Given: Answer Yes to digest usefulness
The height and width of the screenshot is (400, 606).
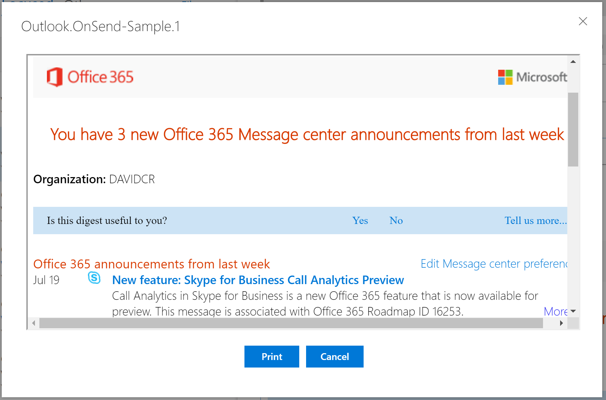Looking at the screenshot, I should point(360,221).
